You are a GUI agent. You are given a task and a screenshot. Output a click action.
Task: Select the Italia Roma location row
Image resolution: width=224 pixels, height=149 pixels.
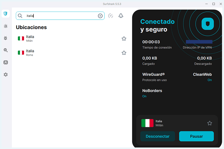[x=71, y=53]
